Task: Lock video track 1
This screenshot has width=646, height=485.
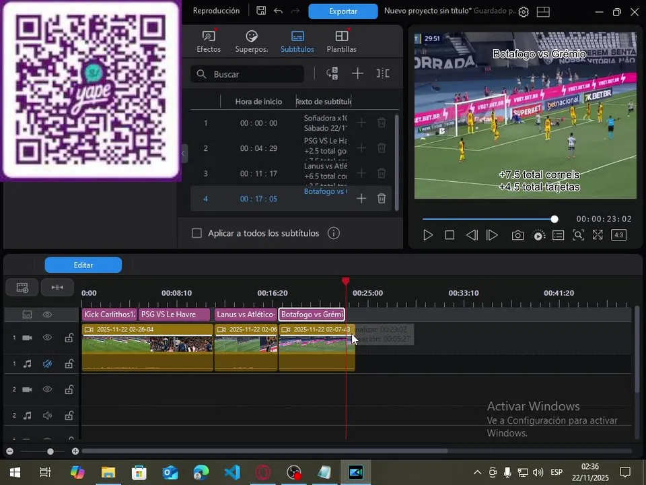Action: point(69,337)
